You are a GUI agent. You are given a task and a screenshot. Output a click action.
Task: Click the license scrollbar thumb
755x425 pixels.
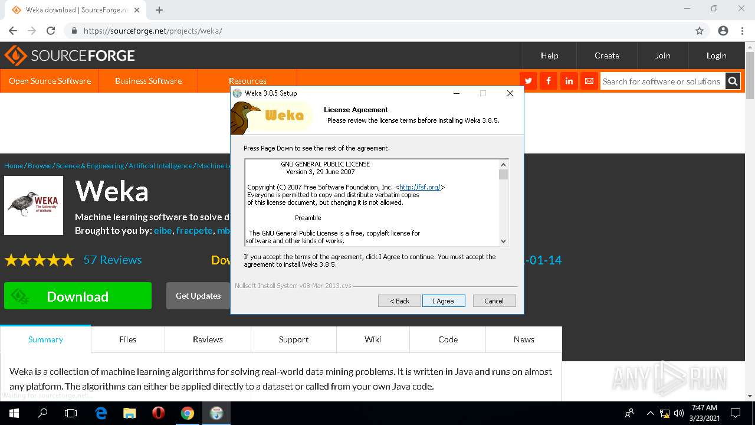(x=503, y=174)
